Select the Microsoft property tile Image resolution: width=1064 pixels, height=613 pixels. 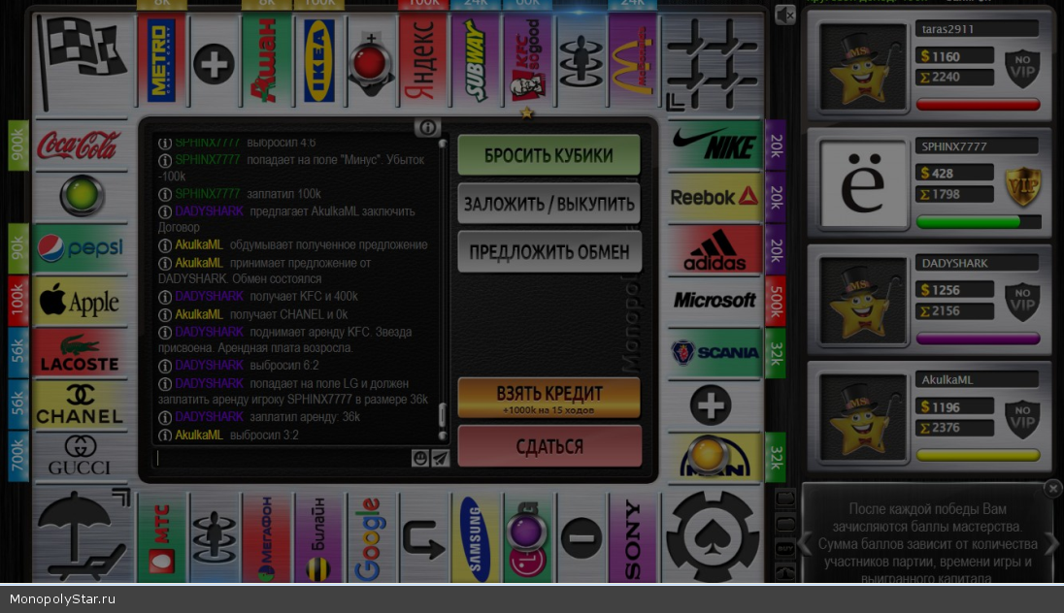(715, 301)
